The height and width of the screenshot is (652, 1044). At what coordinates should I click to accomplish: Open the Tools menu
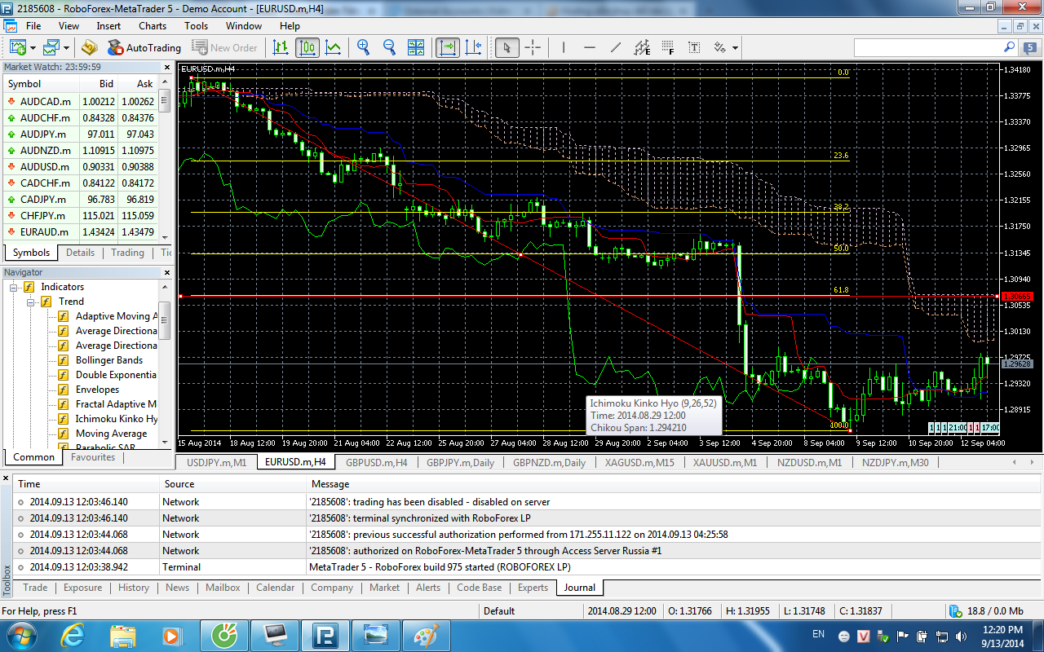[197, 26]
